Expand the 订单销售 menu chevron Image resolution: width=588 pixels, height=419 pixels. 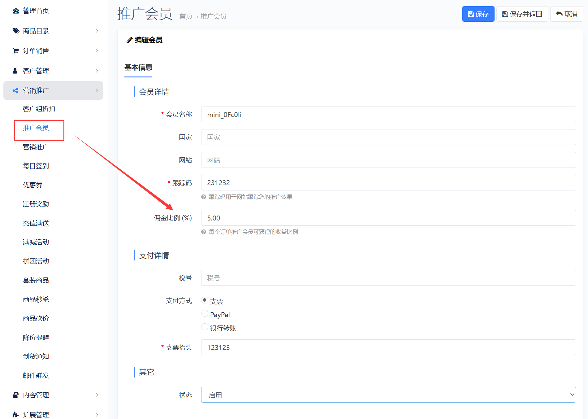coord(97,51)
